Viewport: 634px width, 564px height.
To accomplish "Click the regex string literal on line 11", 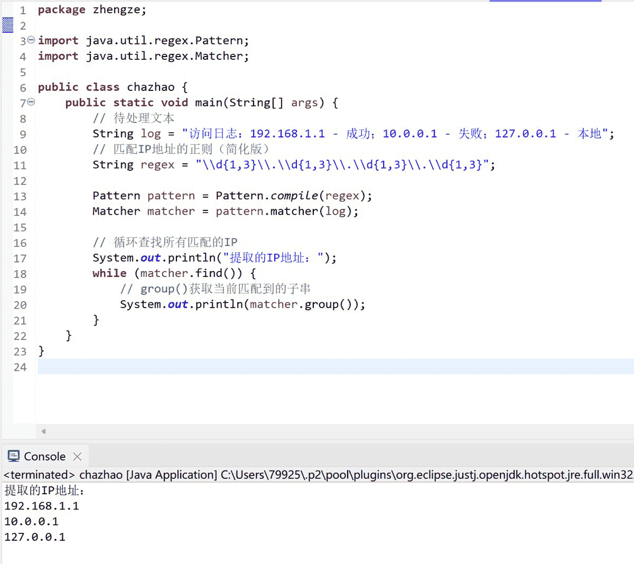I will tap(342, 165).
